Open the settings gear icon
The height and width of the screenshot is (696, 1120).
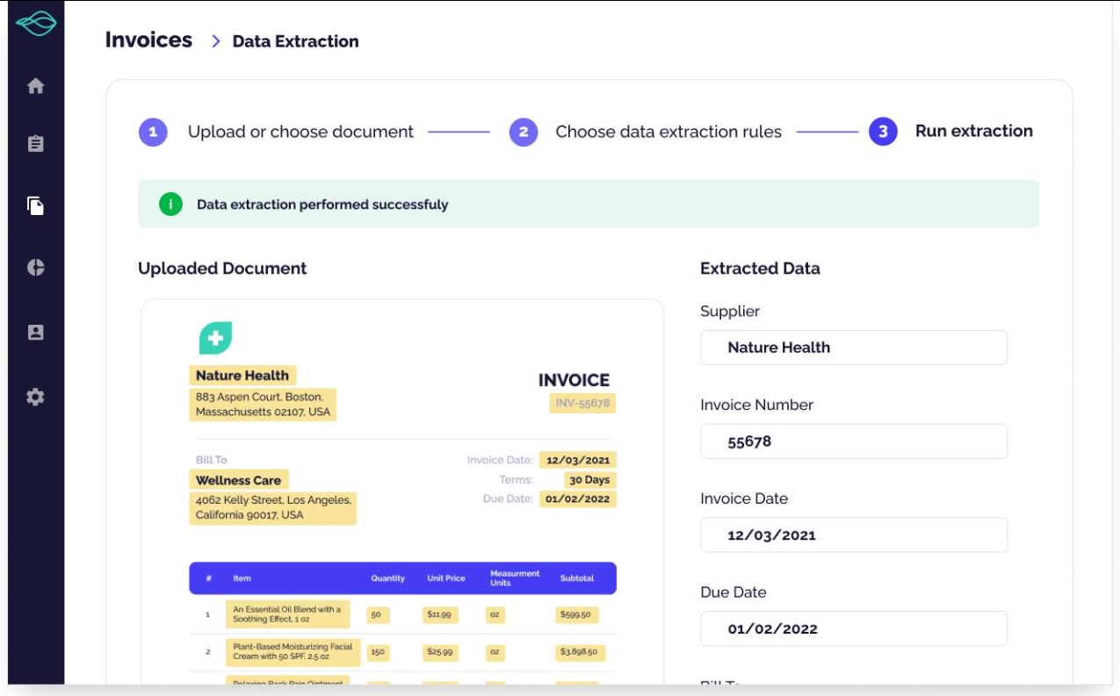coord(35,398)
